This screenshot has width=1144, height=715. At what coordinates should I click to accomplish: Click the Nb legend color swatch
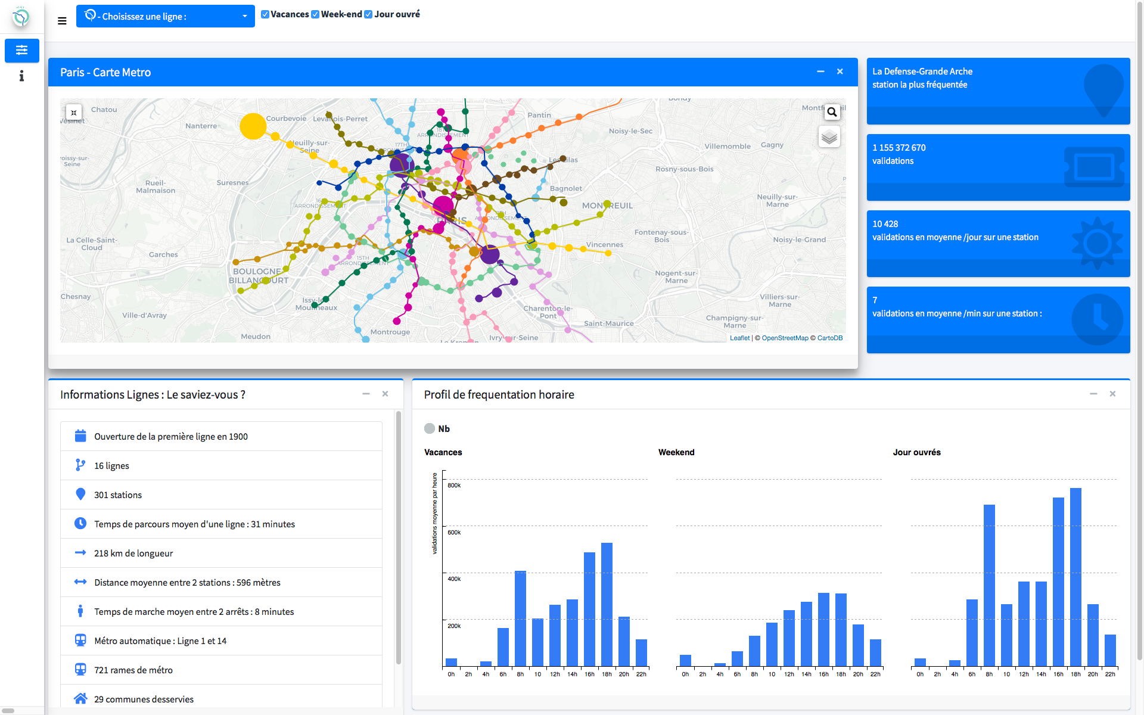pyautogui.click(x=430, y=428)
